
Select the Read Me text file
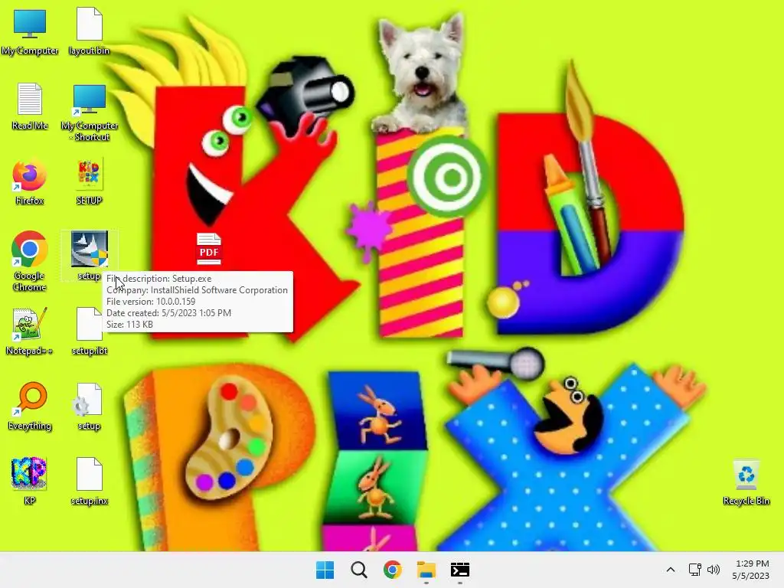coord(30,106)
